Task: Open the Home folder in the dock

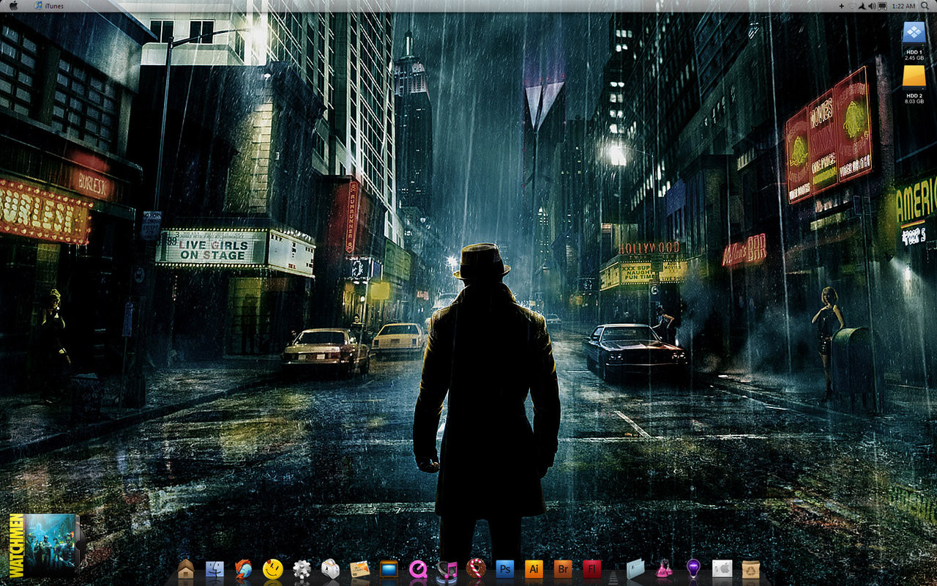Action: pyautogui.click(x=186, y=569)
